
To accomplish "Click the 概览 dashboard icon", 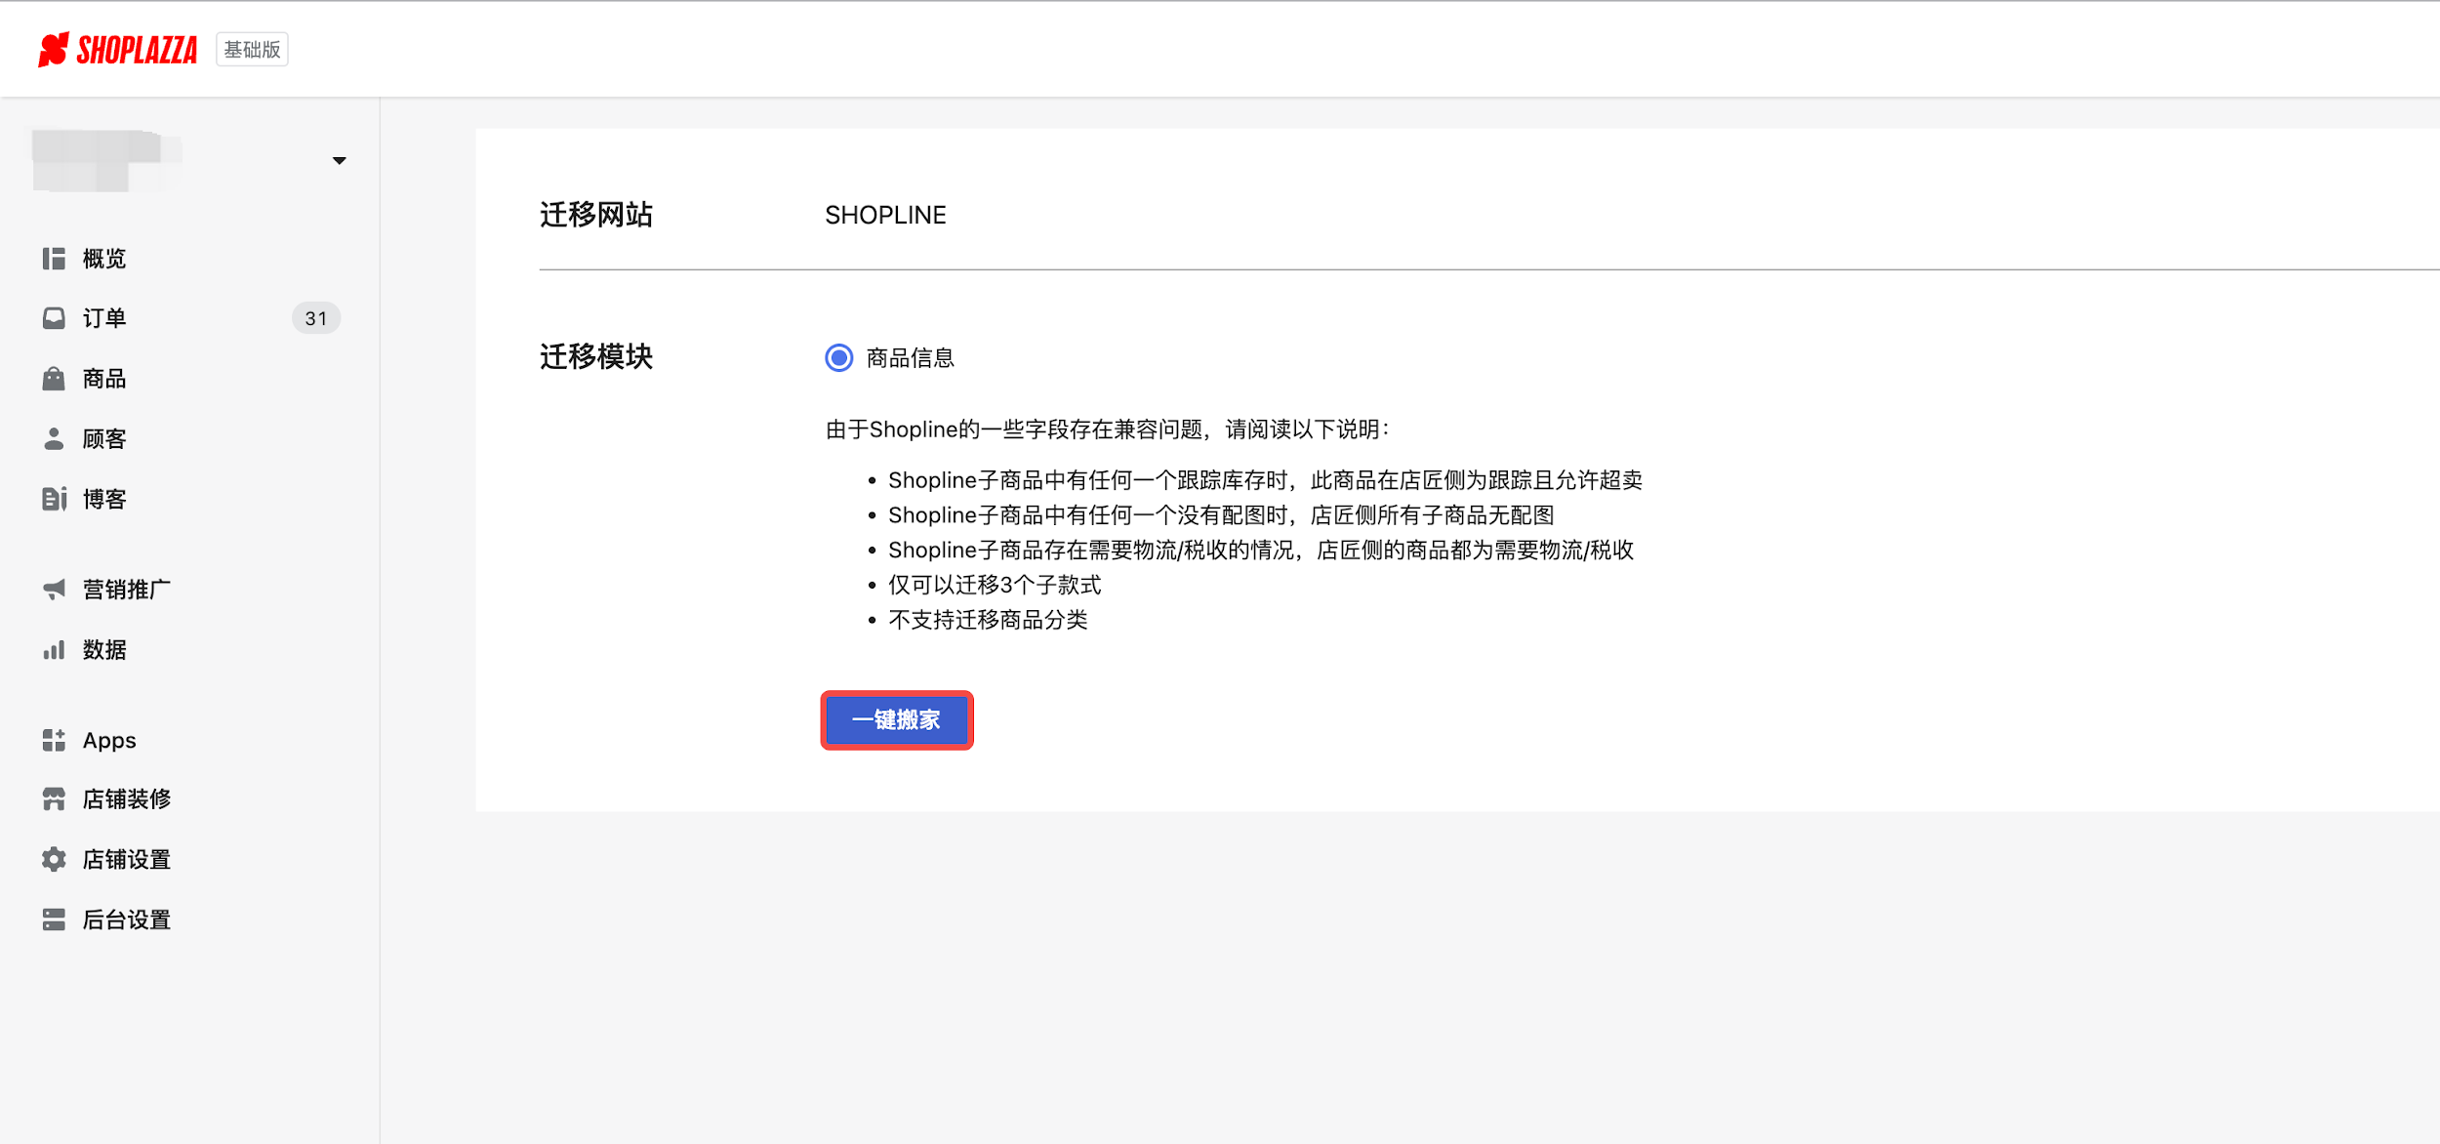I will pyautogui.click(x=54, y=259).
